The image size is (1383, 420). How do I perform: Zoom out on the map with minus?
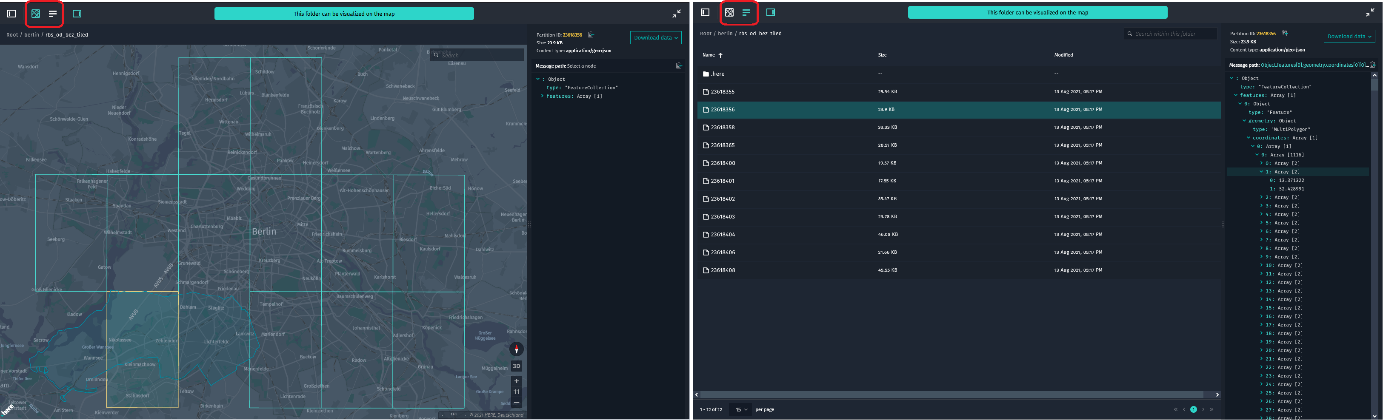click(517, 403)
